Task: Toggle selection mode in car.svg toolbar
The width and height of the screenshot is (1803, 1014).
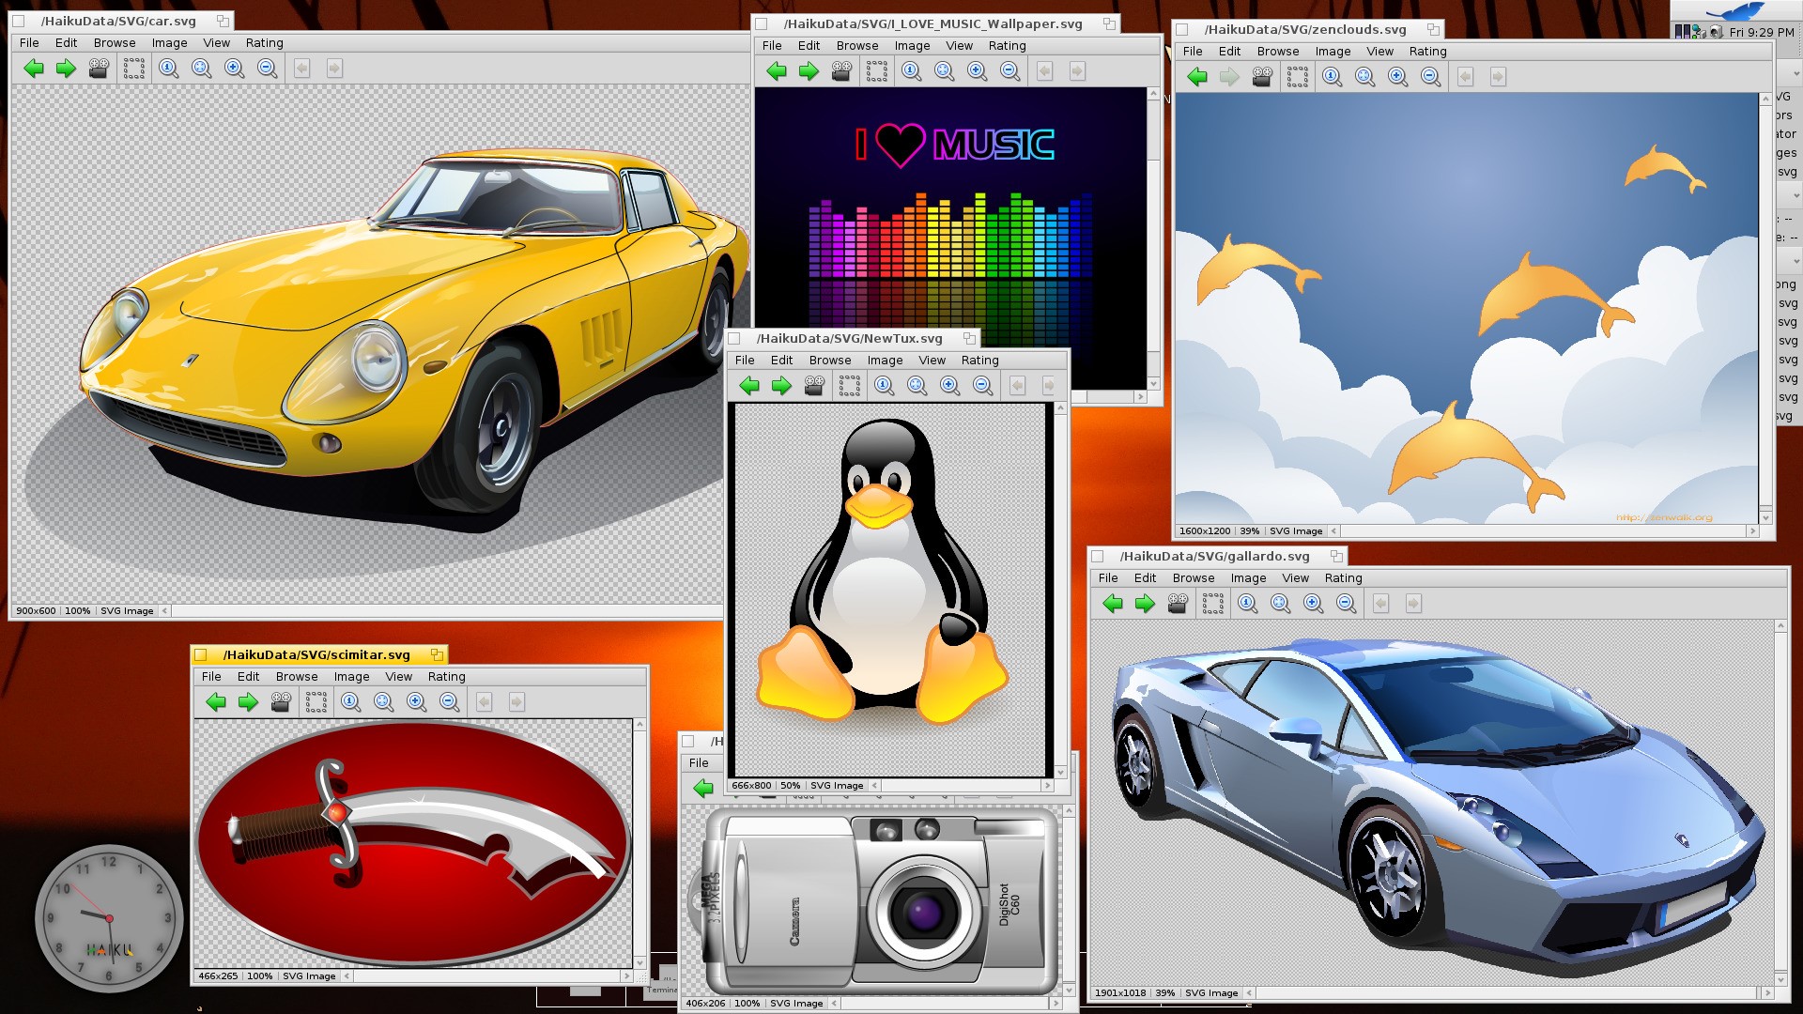Action: (x=134, y=68)
